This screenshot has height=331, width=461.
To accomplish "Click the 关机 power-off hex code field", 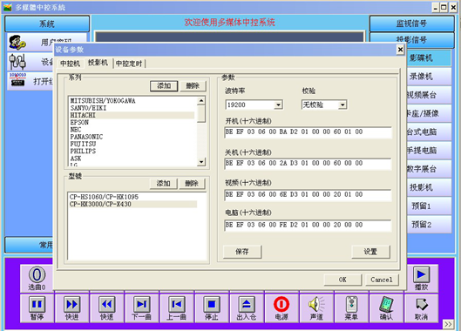I will pos(308,164).
